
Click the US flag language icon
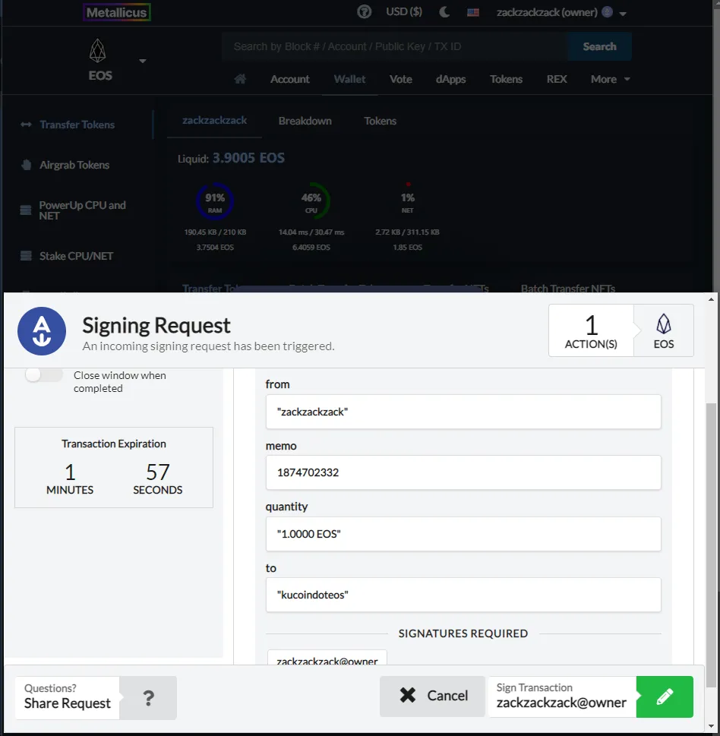click(x=473, y=13)
